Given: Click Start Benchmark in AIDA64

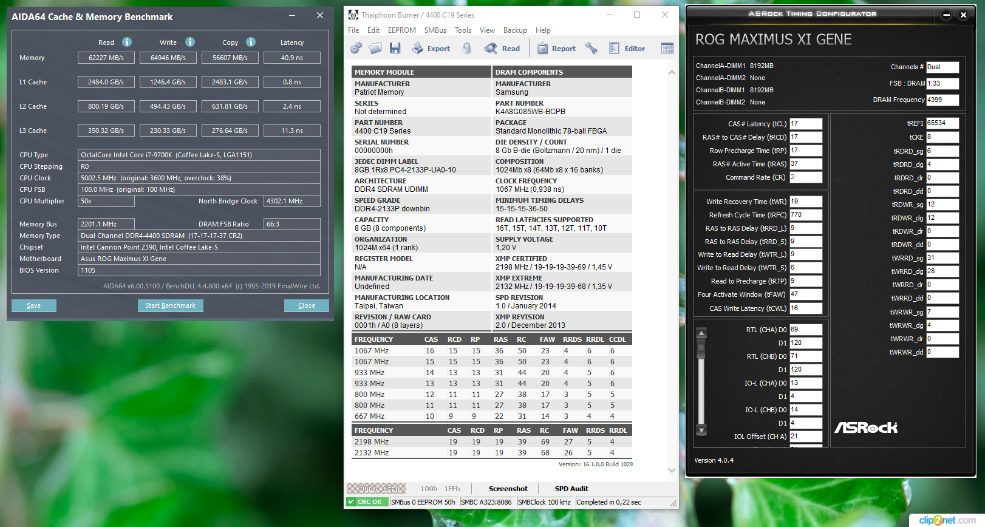Looking at the screenshot, I should click(x=171, y=305).
